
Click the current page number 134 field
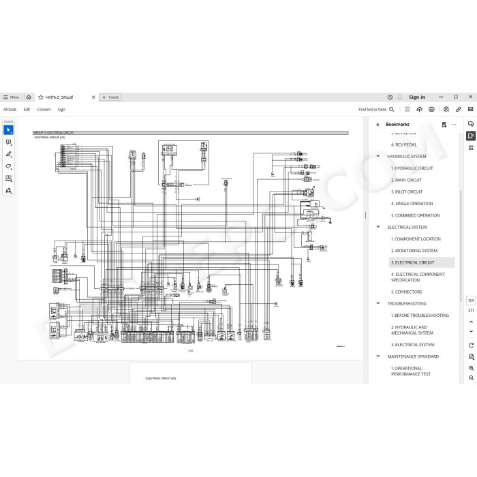tap(471, 301)
